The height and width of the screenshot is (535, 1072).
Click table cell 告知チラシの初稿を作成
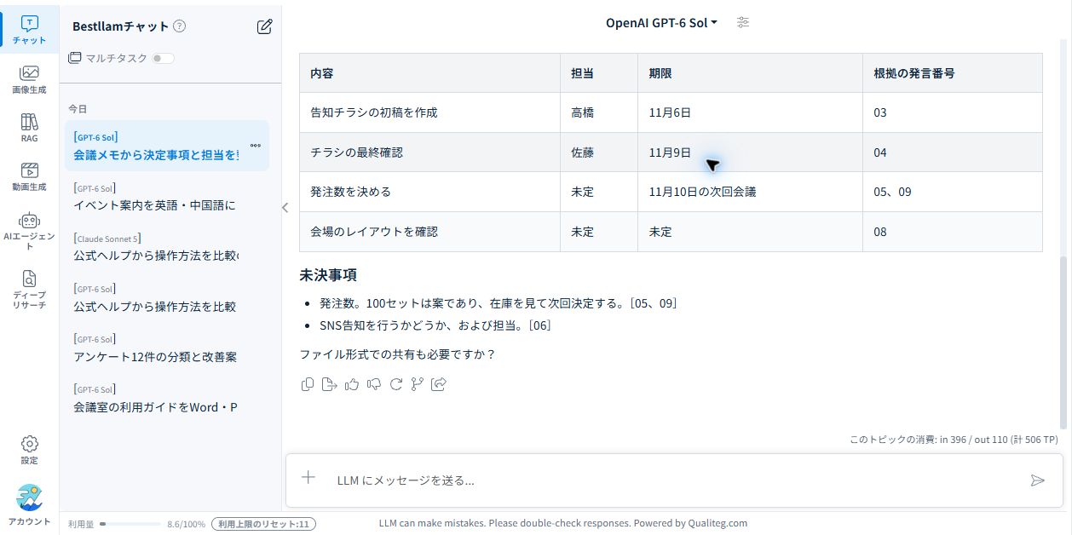click(x=429, y=112)
